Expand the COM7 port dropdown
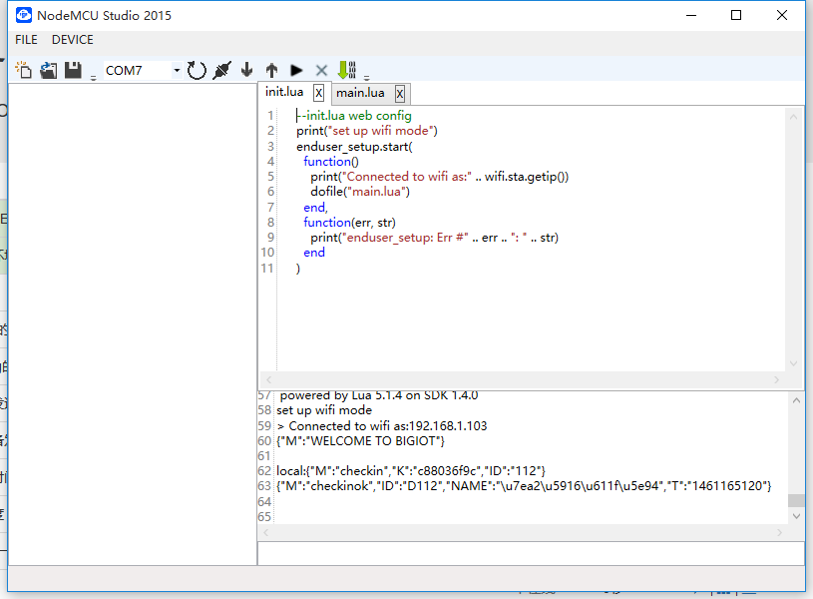The height and width of the screenshot is (599, 813). pyautogui.click(x=177, y=70)
